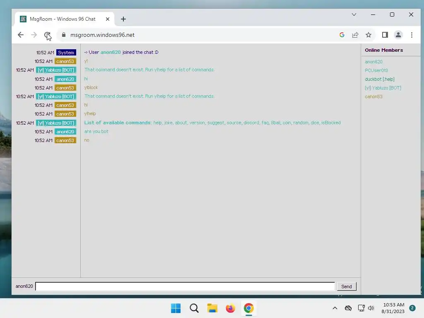Select PCUser013 in Online Members

(376, 70)
